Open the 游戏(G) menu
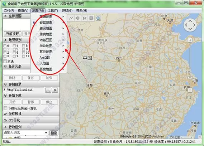204x146 pixels. [x=67, y=10]
